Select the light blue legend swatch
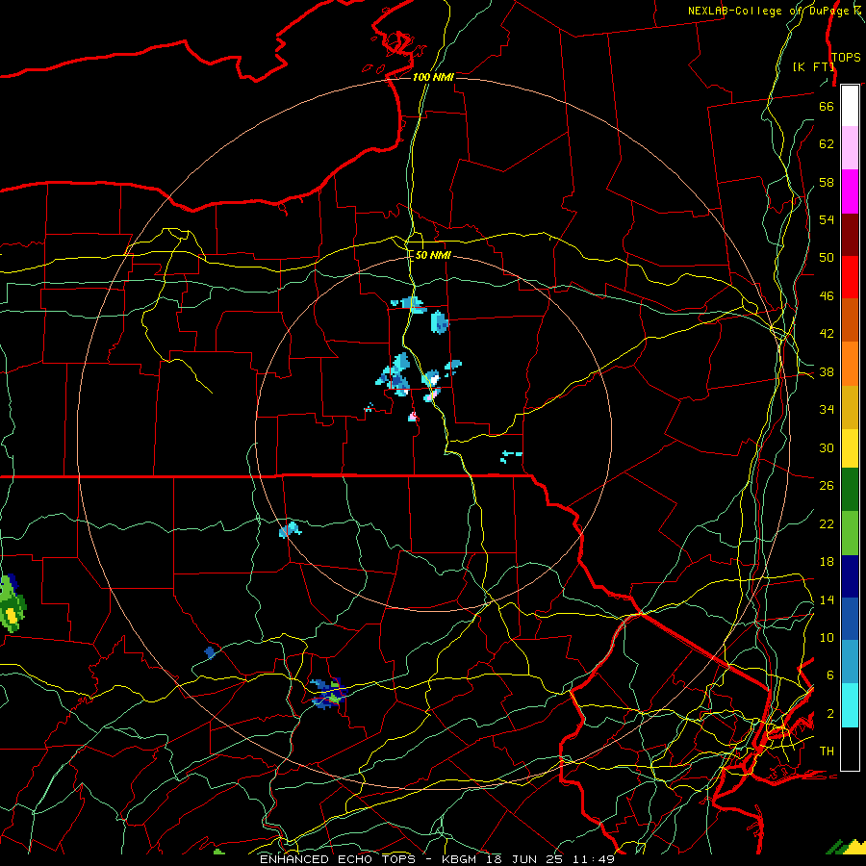The width and height of the screenshot is (866, 866). coord(850,662)
